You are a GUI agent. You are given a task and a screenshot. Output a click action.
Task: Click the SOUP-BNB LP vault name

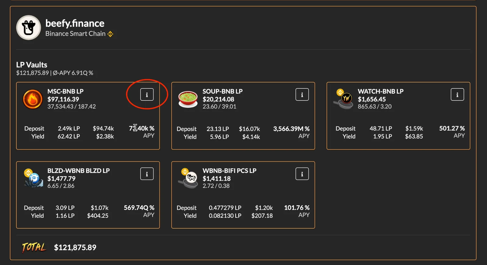222,91
